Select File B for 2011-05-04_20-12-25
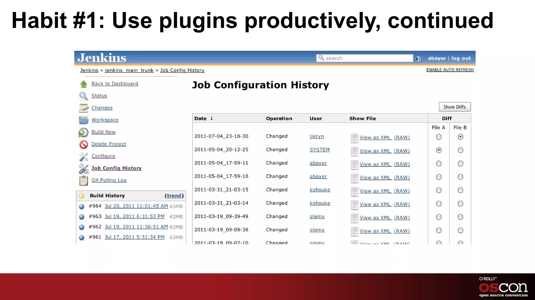535x300 pixels. tap(460, 150)
